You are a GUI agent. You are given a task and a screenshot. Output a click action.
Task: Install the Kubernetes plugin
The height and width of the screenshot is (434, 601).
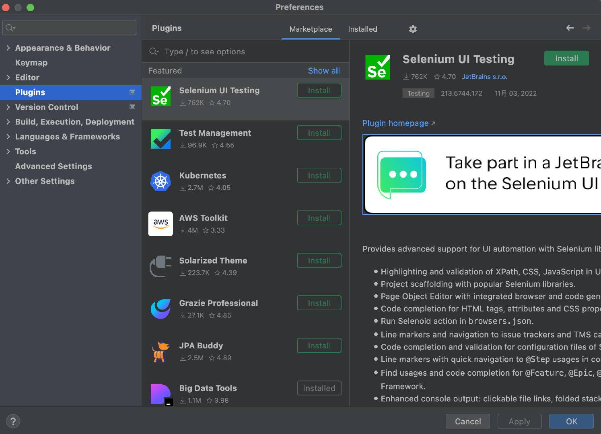point(319,176)
